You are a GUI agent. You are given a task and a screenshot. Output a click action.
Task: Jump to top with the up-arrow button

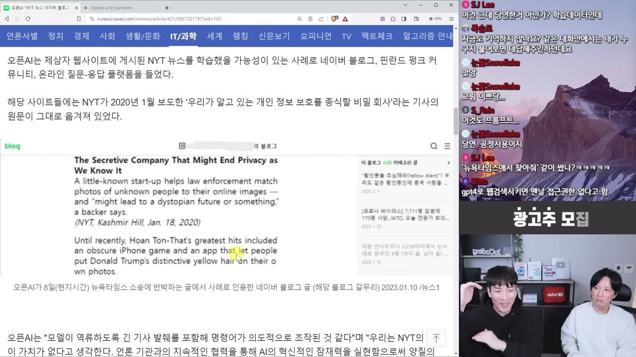(436, 338)
